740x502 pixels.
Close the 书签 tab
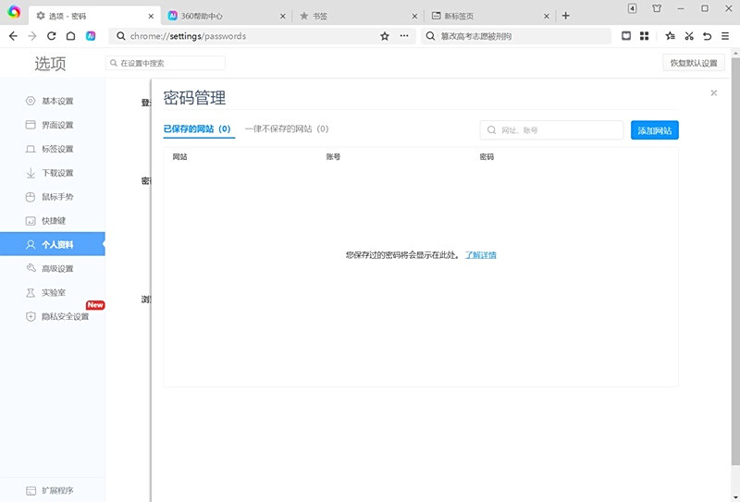[414, 16]
